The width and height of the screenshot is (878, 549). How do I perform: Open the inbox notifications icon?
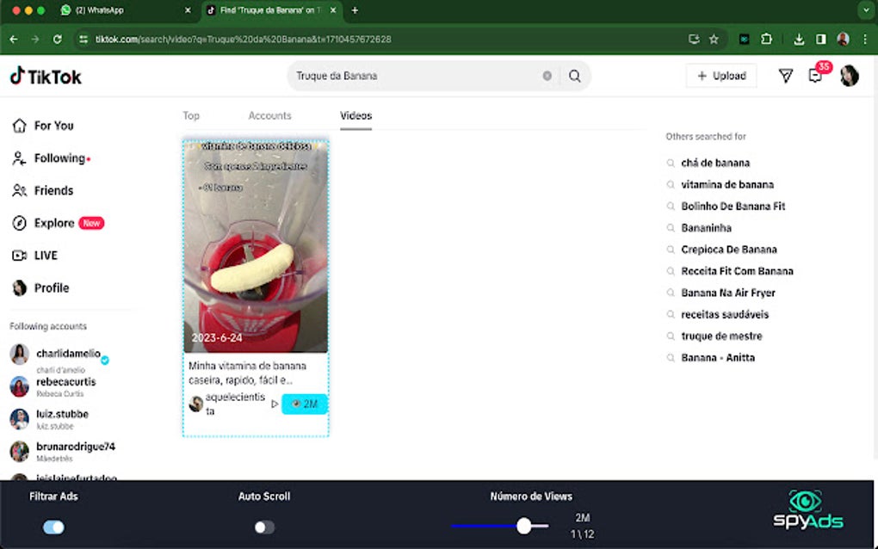coord(815,76)
